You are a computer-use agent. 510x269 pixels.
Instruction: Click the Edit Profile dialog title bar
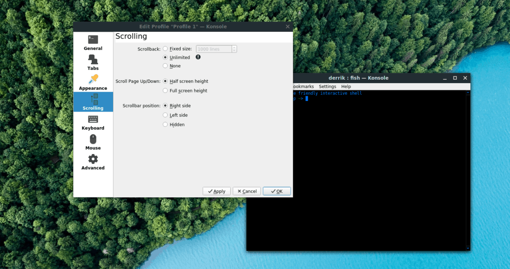(183, 26)
